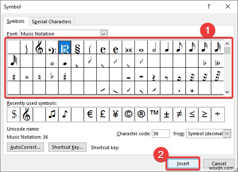Screen dimensions: 238x172
Task: Select the half note symbol
Action: click(x=154, y=47)
